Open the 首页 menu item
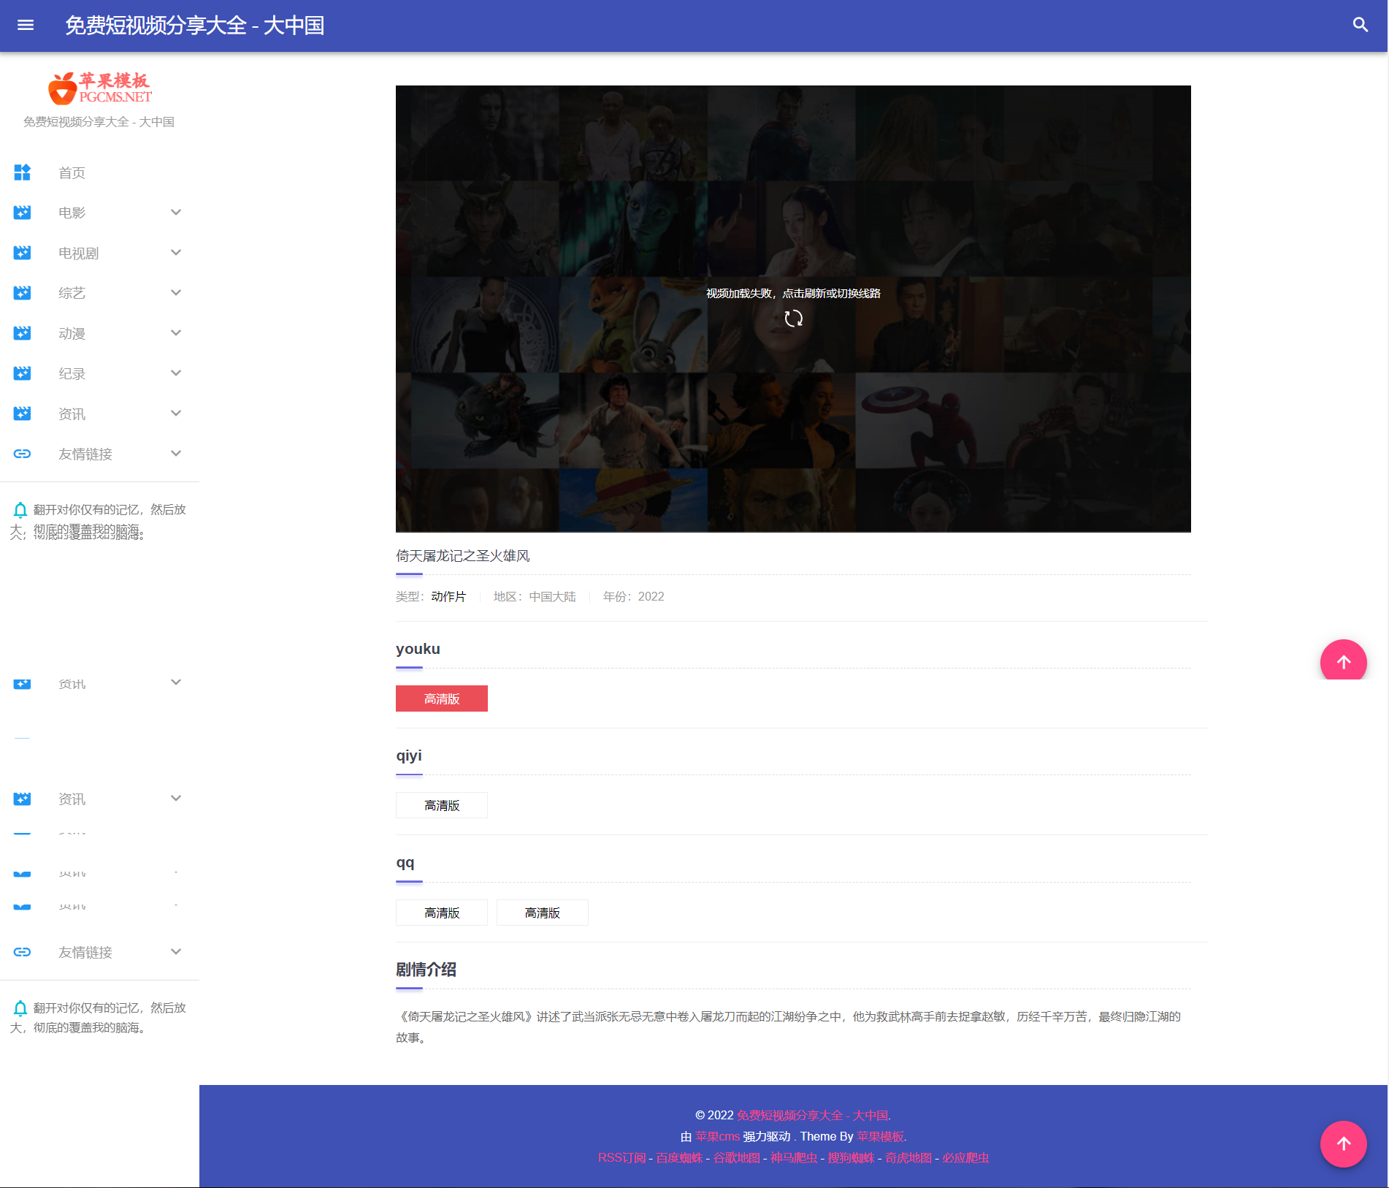 coord(72,173)
